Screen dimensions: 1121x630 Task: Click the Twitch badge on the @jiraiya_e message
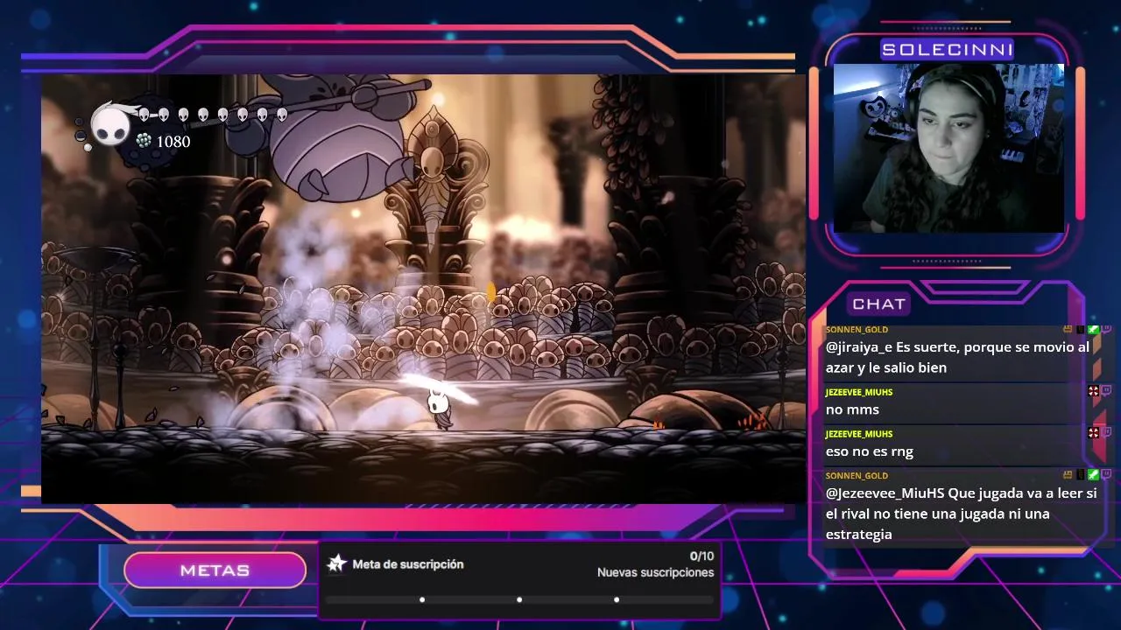1106,329
